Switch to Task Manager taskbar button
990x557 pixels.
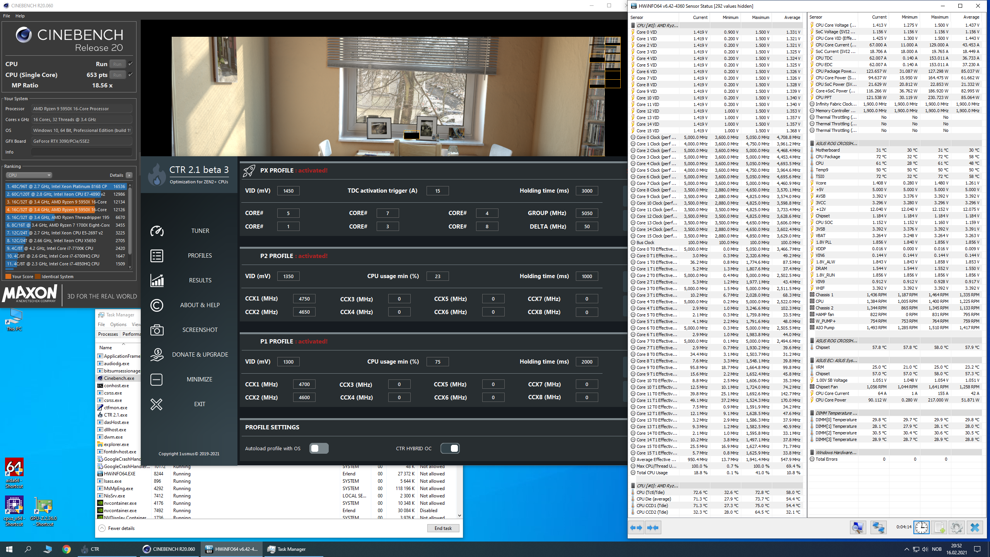coord(294,549)
